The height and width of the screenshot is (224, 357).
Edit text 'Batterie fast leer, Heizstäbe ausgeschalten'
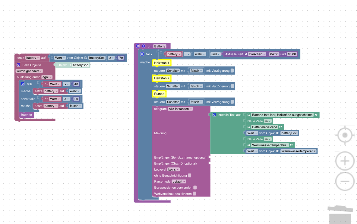pyautogui.click(x=282, y=115)
